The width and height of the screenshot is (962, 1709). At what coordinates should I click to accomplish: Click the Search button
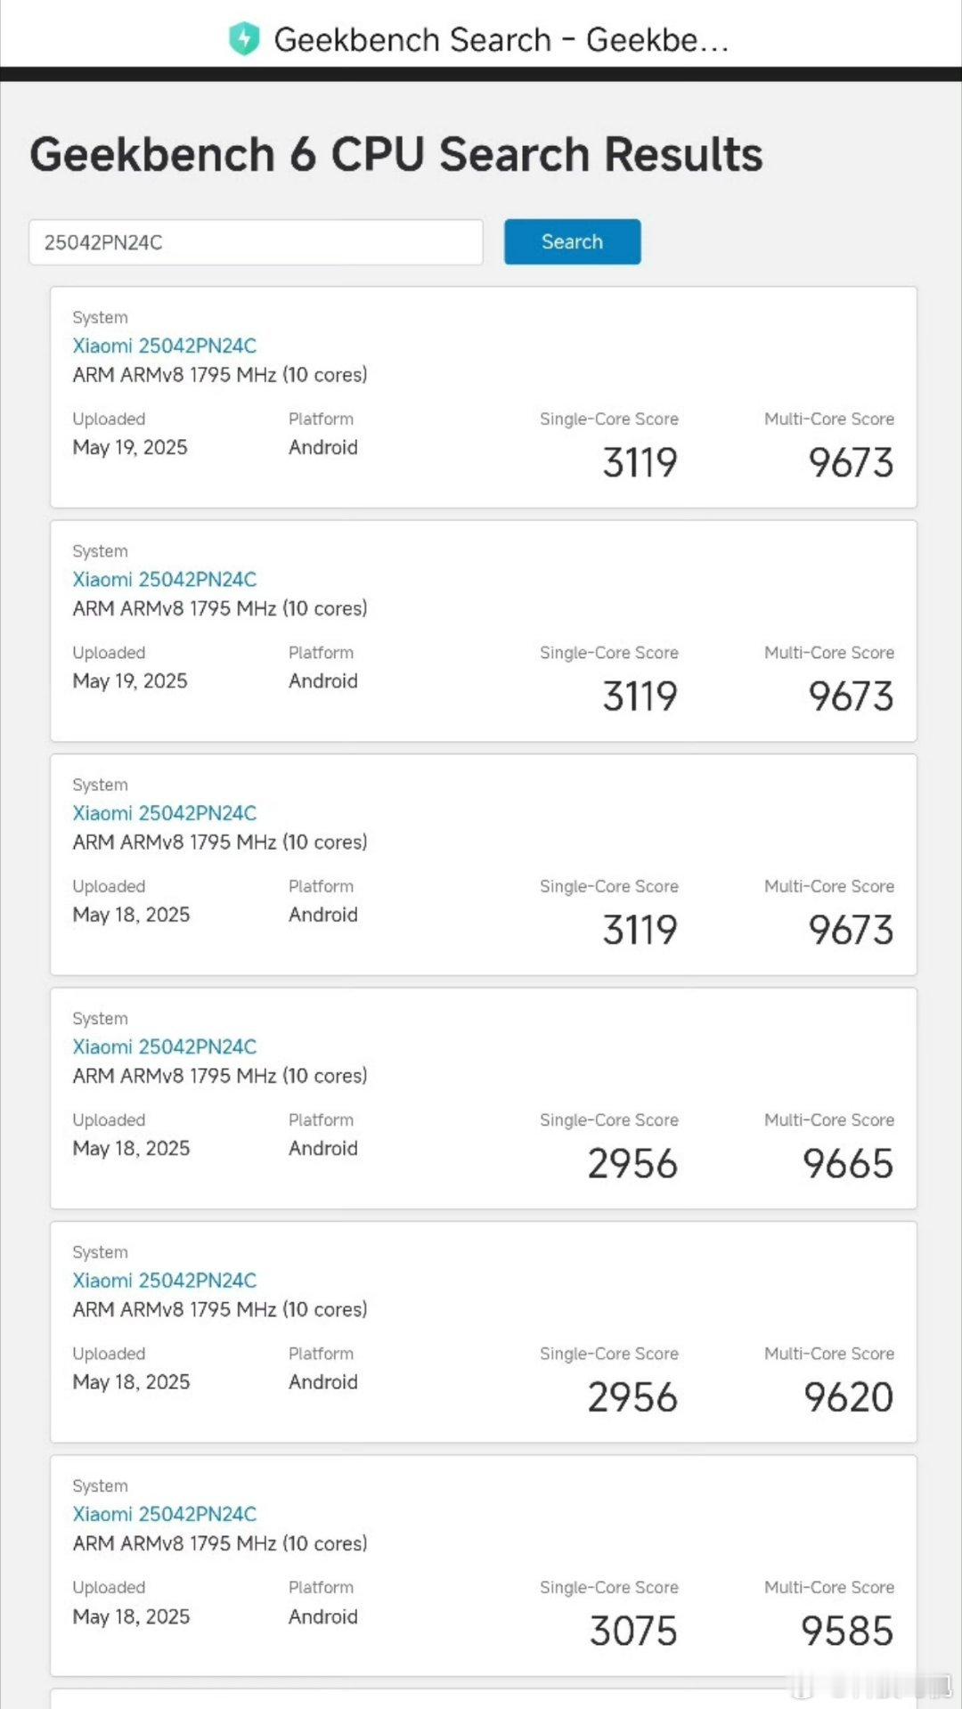click(572, 241)
